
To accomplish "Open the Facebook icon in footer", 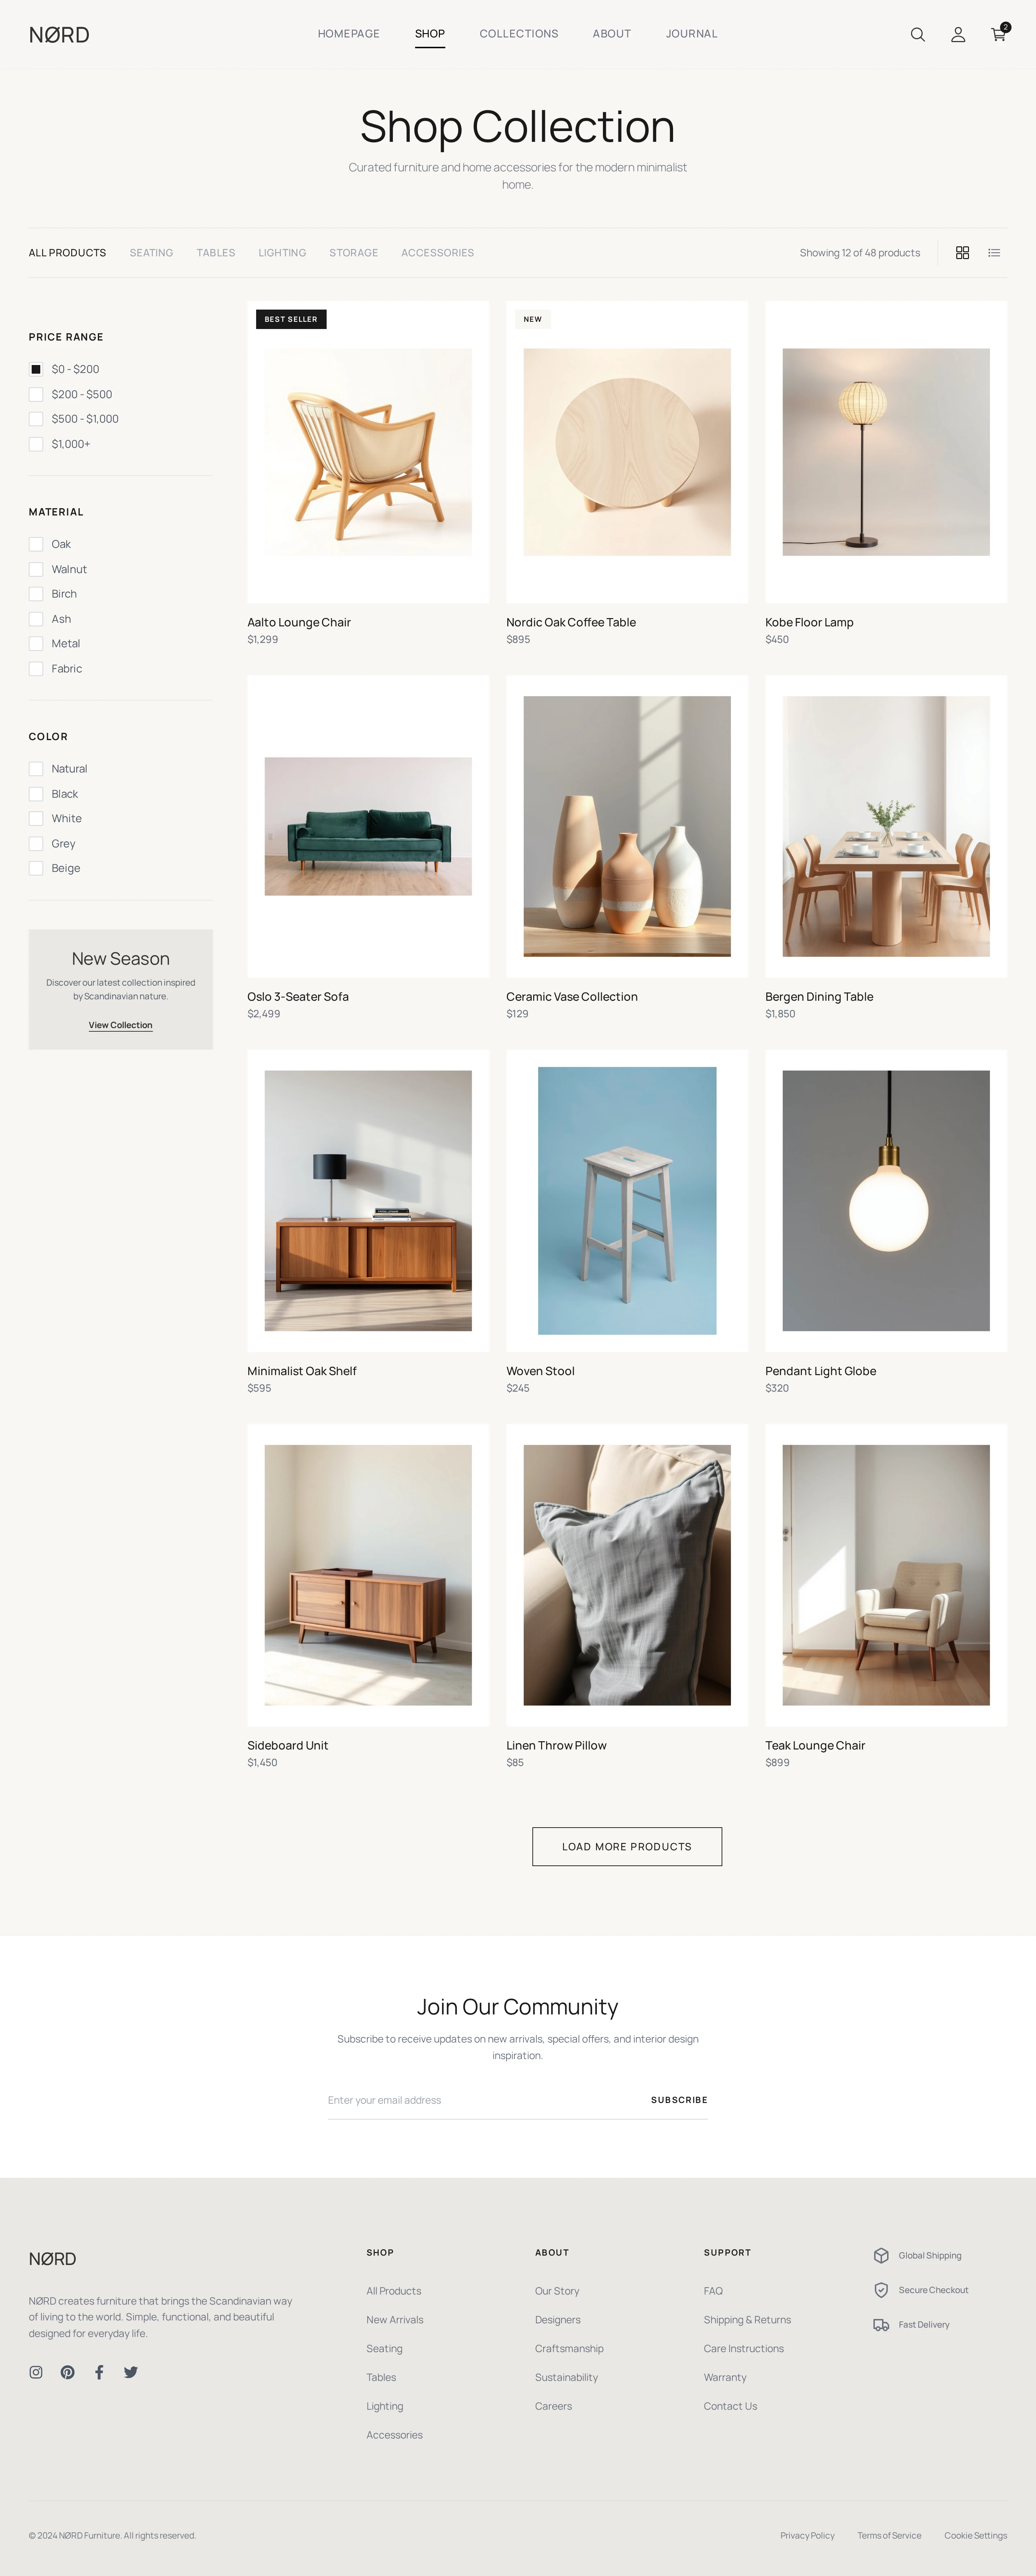I will coord(99,2372).
